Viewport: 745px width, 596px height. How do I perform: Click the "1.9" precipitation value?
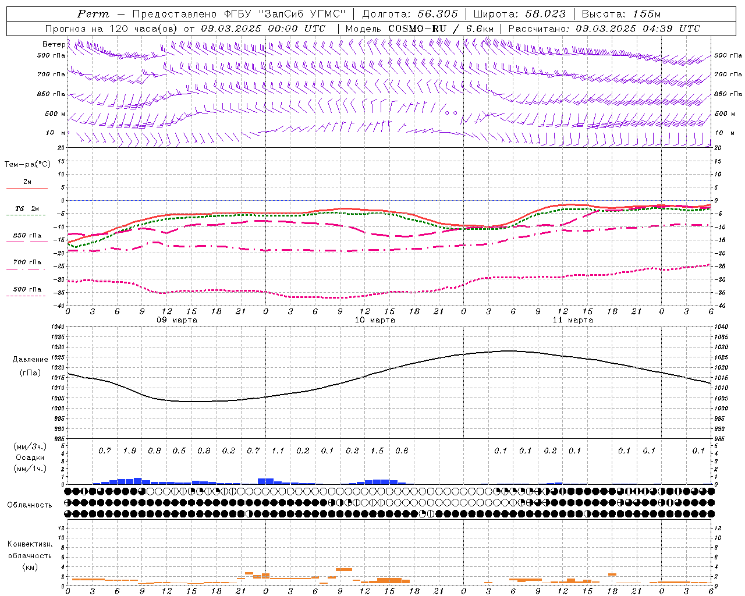coord(129,450)
